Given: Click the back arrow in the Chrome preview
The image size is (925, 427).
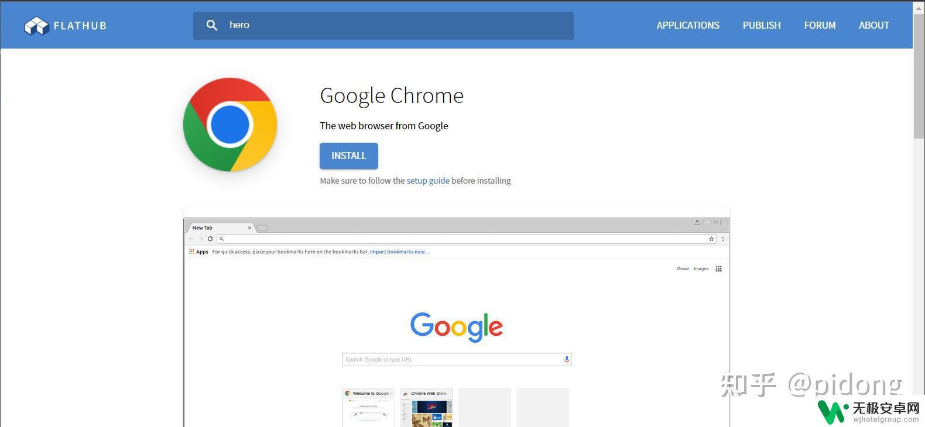Looking at the screenshot, I should click(x=191, y=239).
